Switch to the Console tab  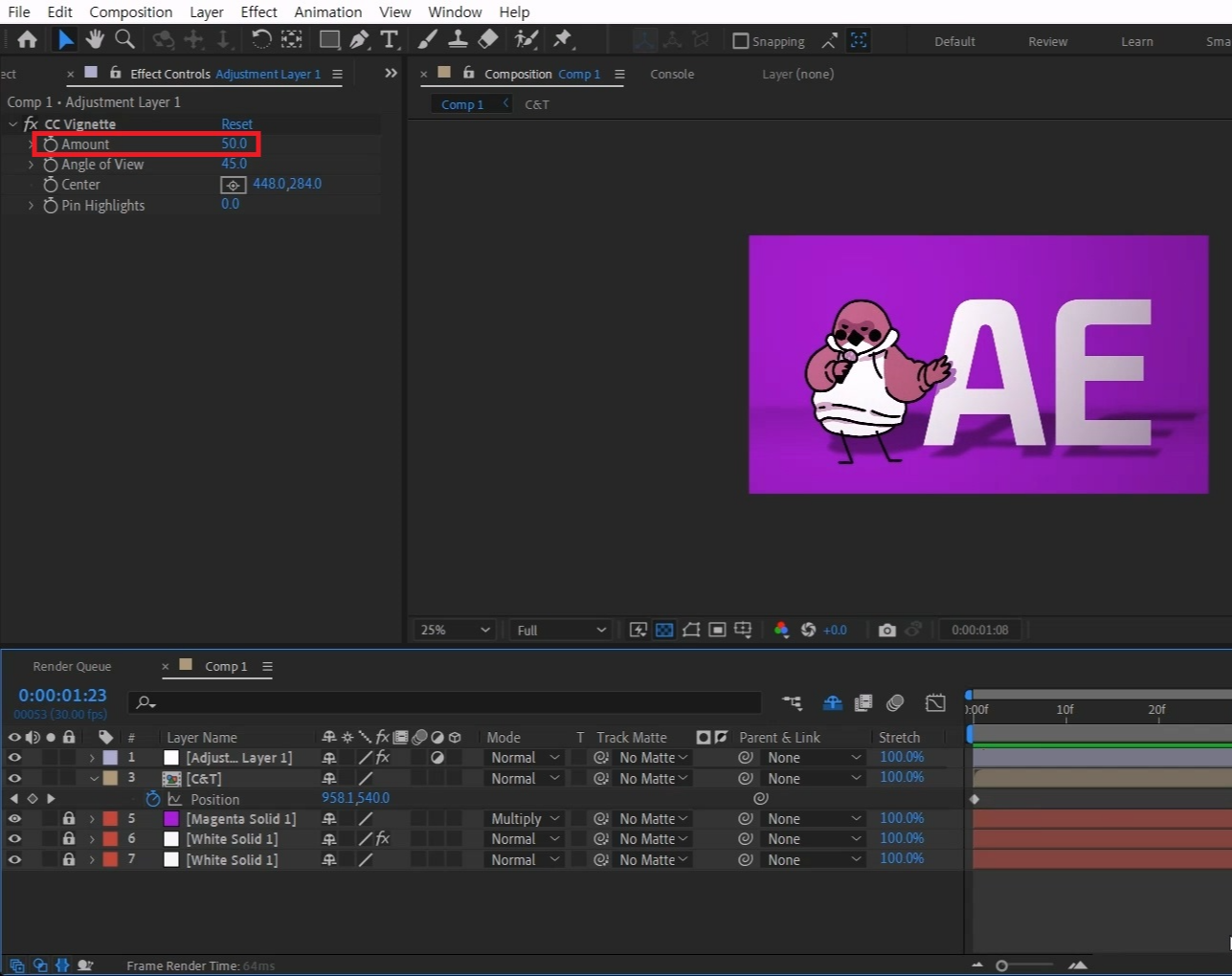click(x=672, y=74)
